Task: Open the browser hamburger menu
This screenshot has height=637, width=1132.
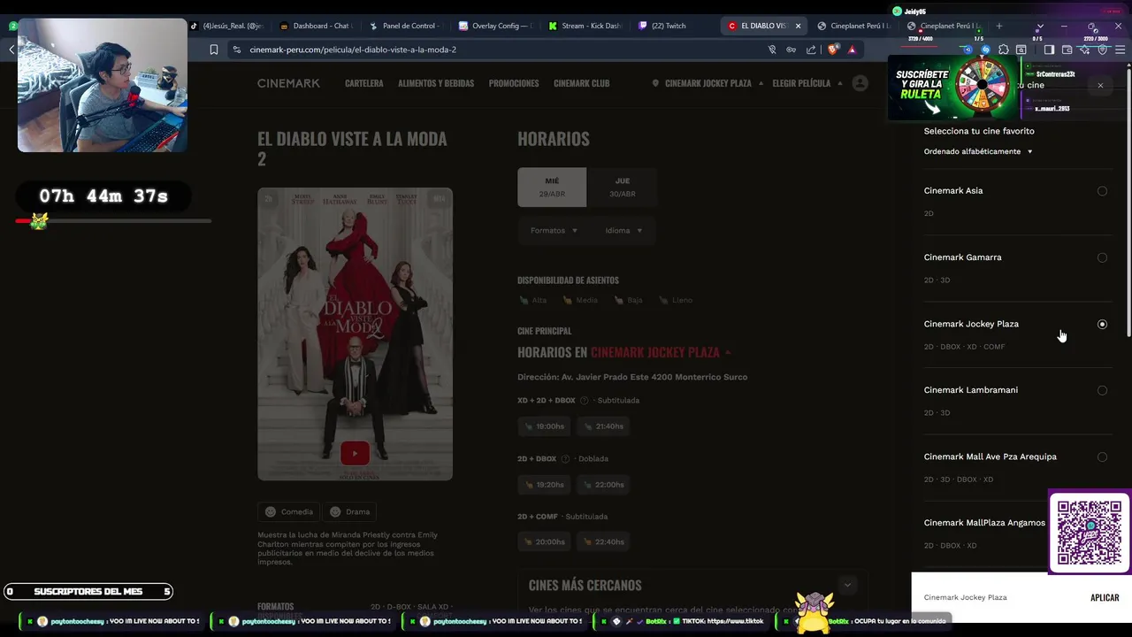Action: tap(1120, 50)
